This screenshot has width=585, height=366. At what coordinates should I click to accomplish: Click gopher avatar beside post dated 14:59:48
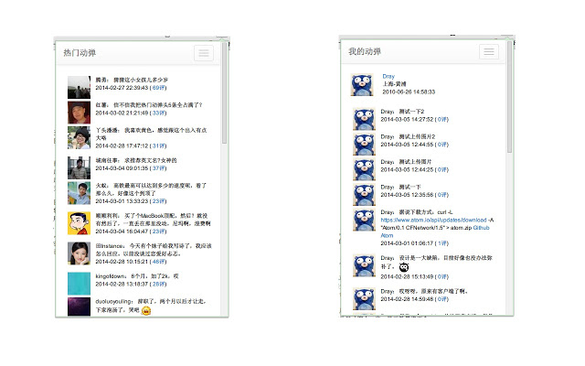(x=364, y=299)
